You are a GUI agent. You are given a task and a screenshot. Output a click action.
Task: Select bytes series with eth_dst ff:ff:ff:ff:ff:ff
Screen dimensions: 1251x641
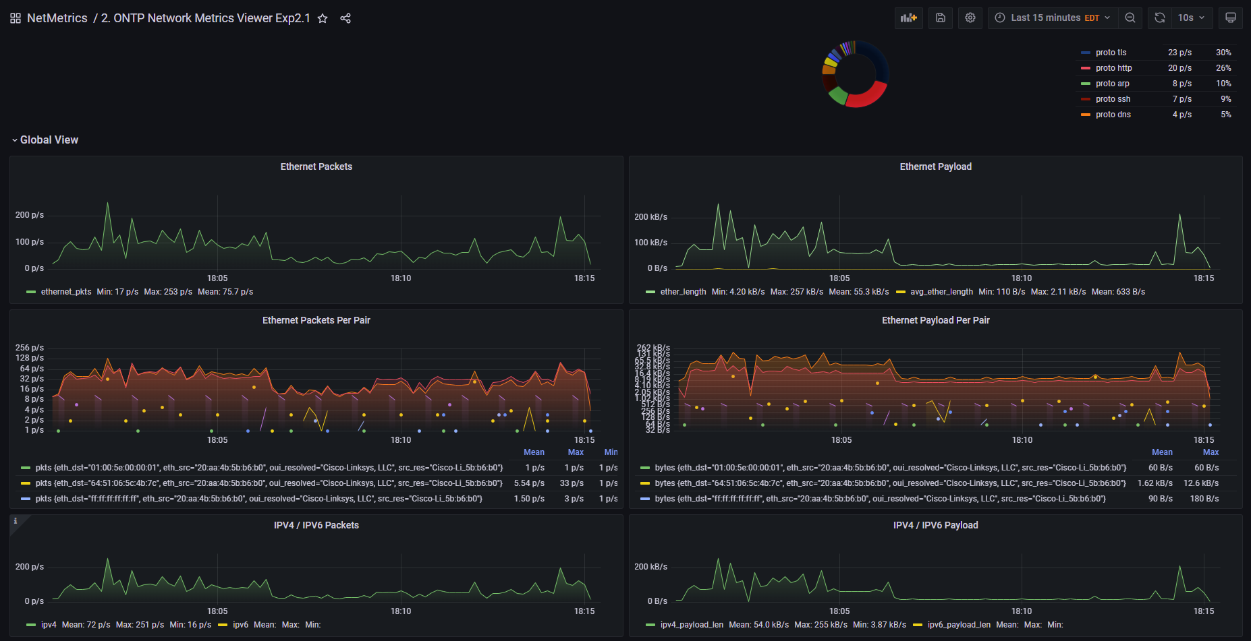881,499
